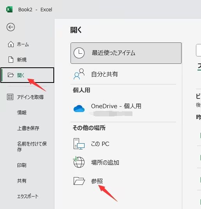Click the Excel logo icon
Screen dimensions: 201x209
click(x=9, y=9)
